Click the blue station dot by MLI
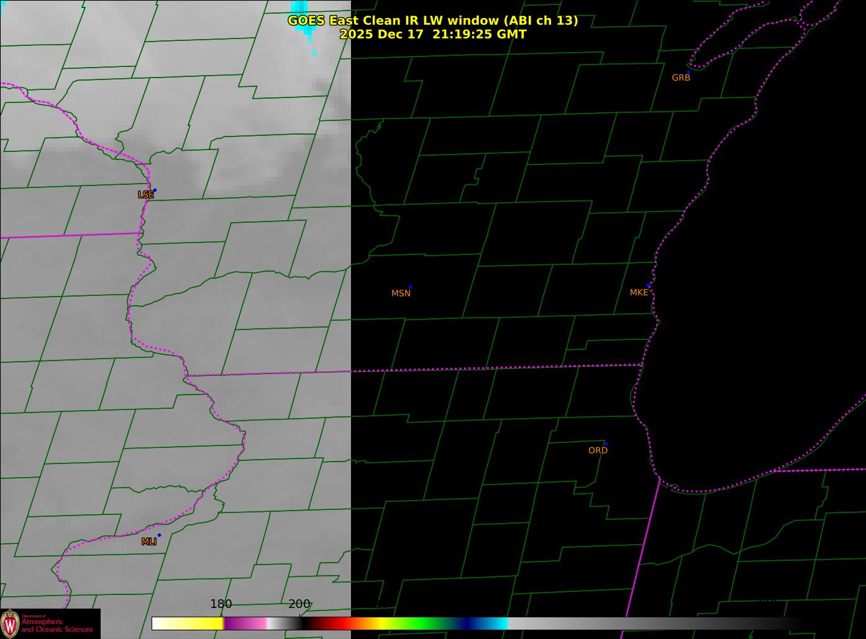The width and height of the screenshot is (866, 639). [x=159, y=535]
